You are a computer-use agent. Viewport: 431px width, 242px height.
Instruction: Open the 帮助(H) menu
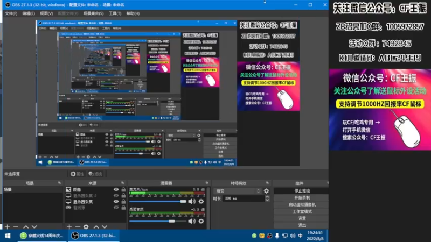(133, 13)
